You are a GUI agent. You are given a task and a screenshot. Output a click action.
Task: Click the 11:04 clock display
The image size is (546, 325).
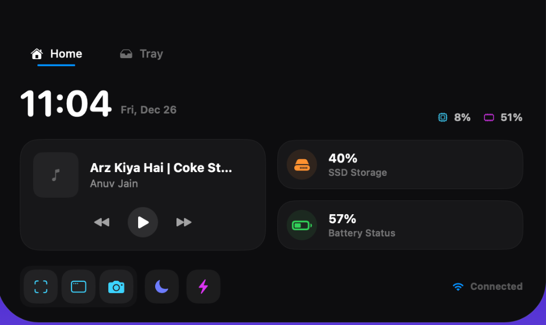point(66,103)
